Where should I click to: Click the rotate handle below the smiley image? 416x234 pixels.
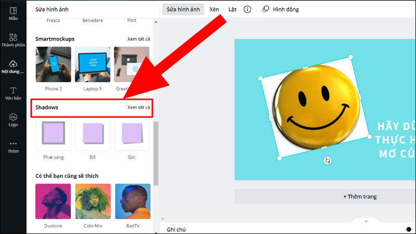(x=328, y=161)
